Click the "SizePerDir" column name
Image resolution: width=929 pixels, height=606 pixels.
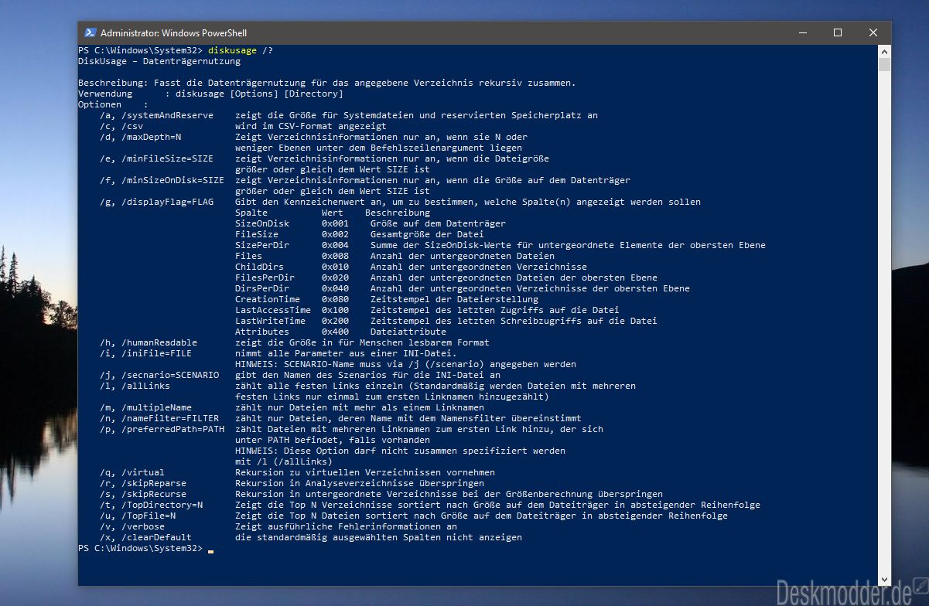[262, 245]
